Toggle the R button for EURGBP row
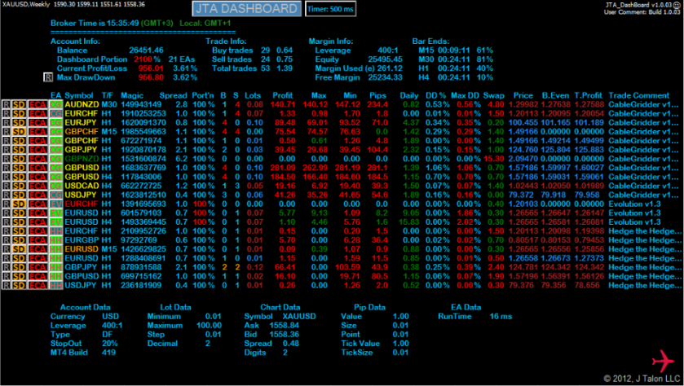The height and width of the screenshot is (386, 684). tap(7, 239)
